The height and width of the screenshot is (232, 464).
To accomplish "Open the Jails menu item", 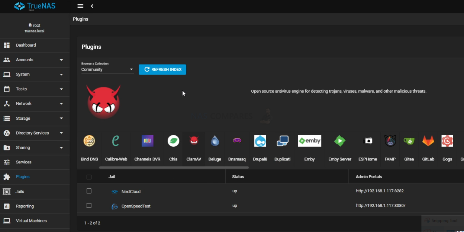I will click(x=35, y=192).
